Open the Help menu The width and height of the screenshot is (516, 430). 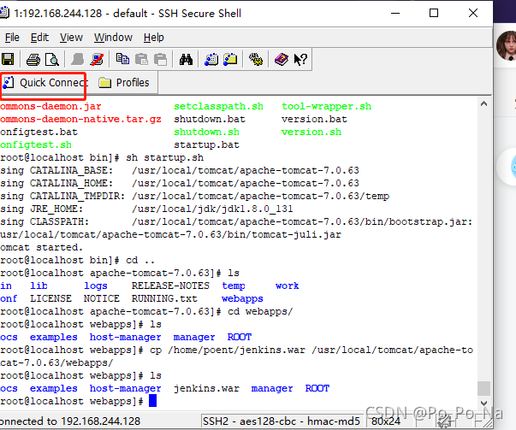pos(154,38)
